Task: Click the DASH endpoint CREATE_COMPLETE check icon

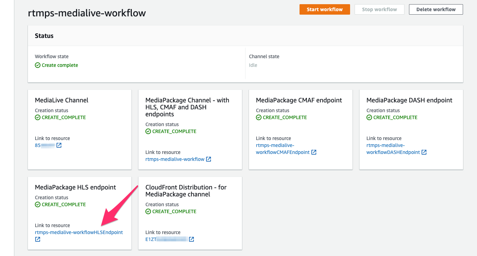Action: (x=369, y=117)
